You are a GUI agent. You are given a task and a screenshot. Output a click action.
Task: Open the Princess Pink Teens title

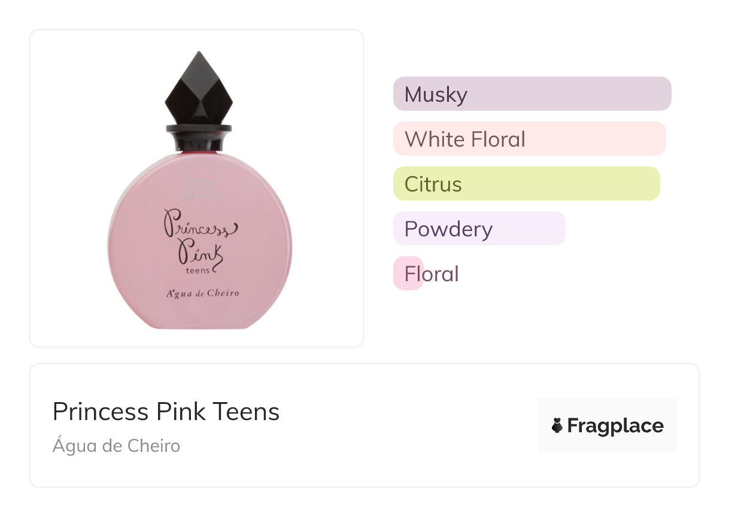[166, 412]
